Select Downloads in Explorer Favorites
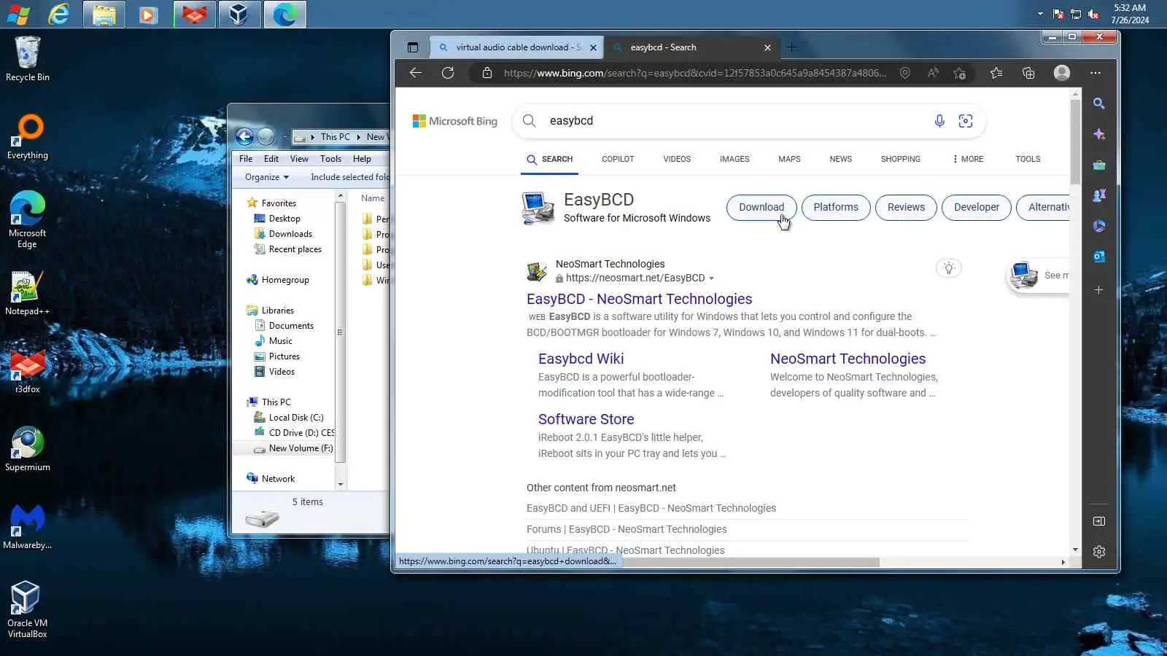The width and height of the screenshot is (1167, 656). tap(290, 234)
